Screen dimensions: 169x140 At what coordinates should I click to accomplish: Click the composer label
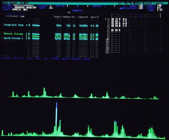[77, 10]
